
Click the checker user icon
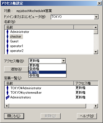(7, 37)
